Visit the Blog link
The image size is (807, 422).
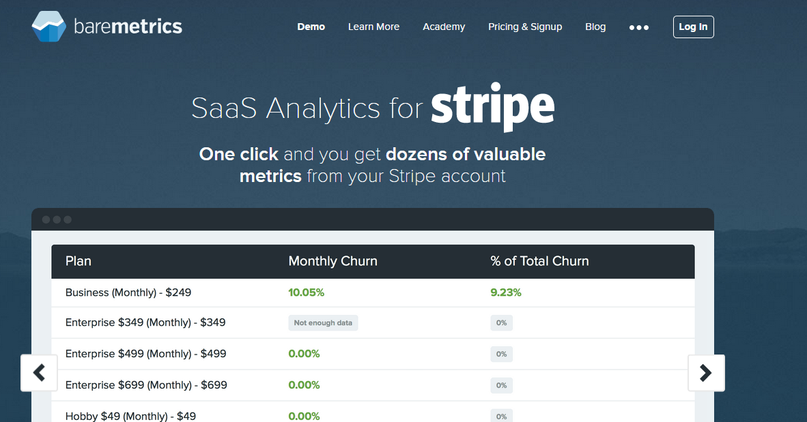click(595, 27)
